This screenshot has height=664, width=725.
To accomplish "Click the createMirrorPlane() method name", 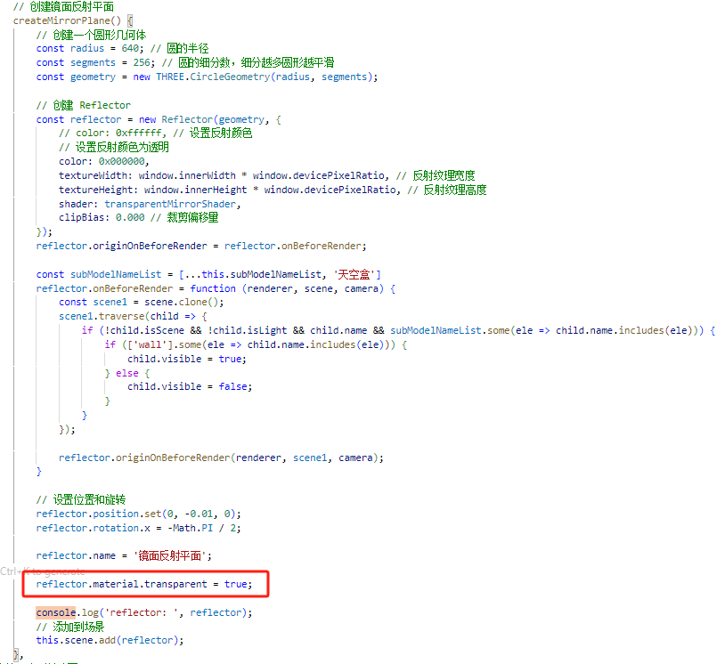I will pyautogui.click(x=67, y=20).
